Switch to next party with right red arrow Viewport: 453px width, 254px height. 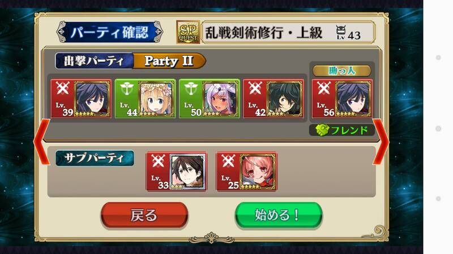381,142
